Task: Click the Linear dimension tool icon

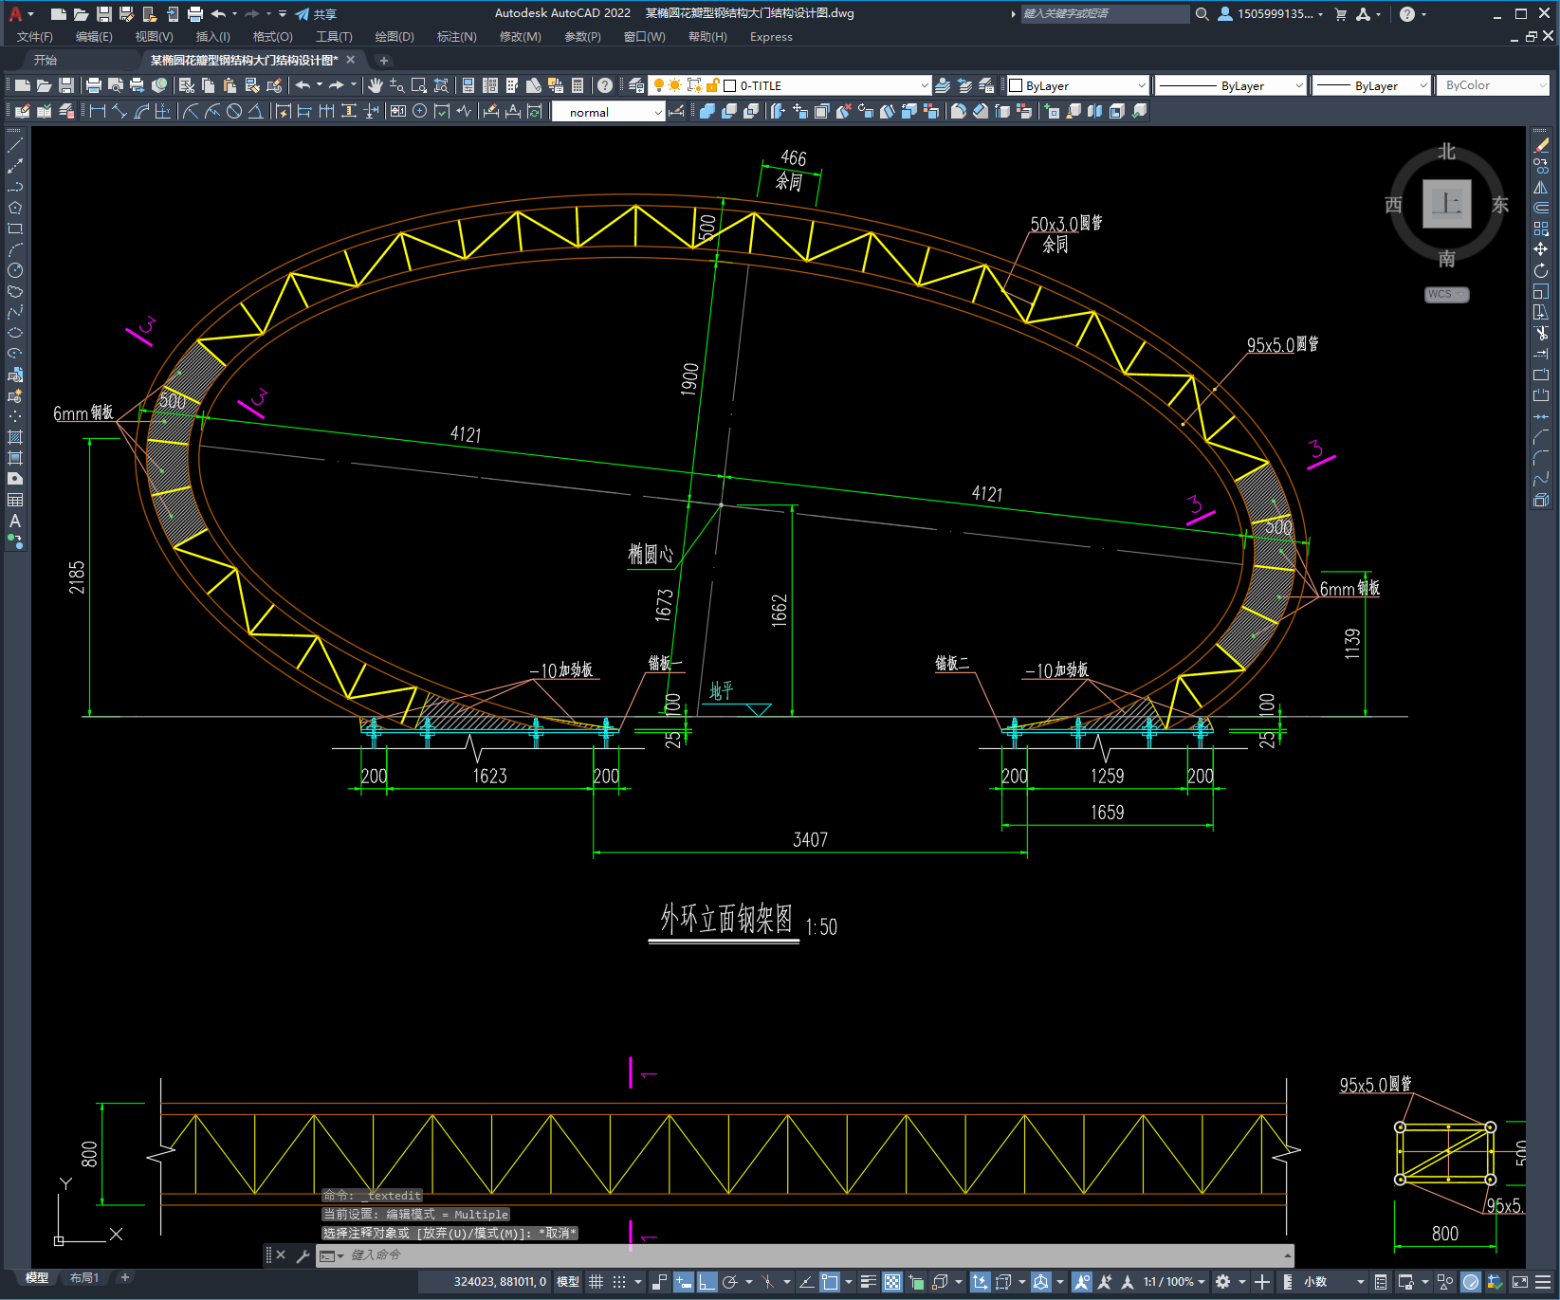Action: 98,111
